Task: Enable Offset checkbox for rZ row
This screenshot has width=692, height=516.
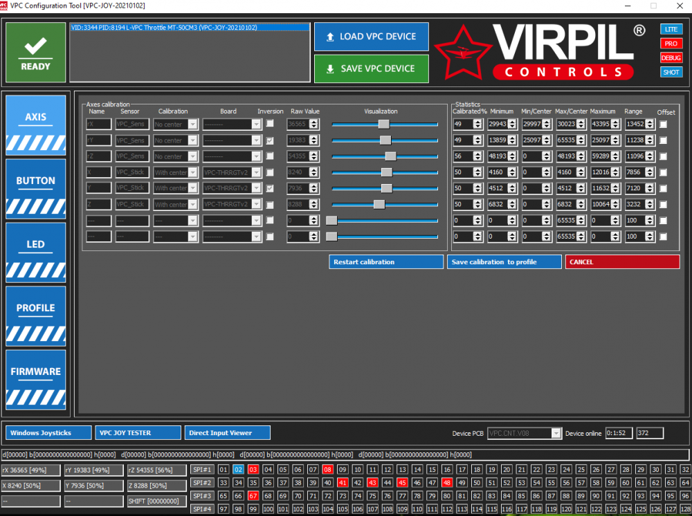Action: coord(663,156)
